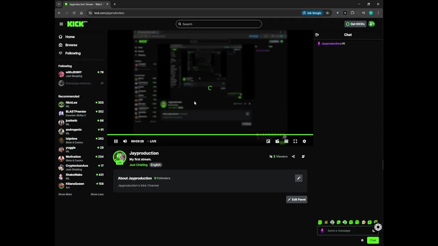Open Chrome extensions puzzle icon

[352, 13]
